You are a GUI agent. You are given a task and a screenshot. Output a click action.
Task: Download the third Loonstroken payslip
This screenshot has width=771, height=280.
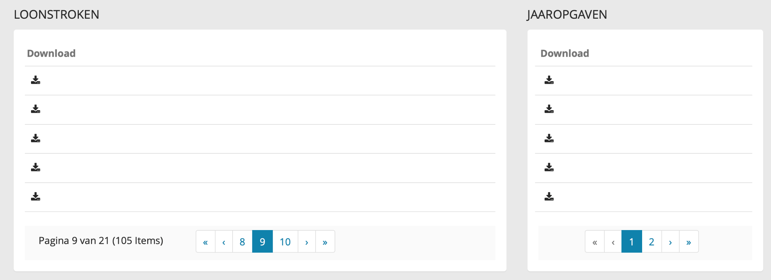(x=36, y=138)
